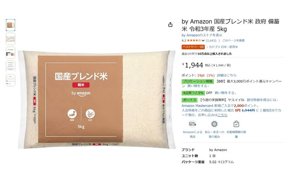This screenshot has width=288, height=183.
Task: Click the customer information protection bag icon
Action: pos(236,124)
